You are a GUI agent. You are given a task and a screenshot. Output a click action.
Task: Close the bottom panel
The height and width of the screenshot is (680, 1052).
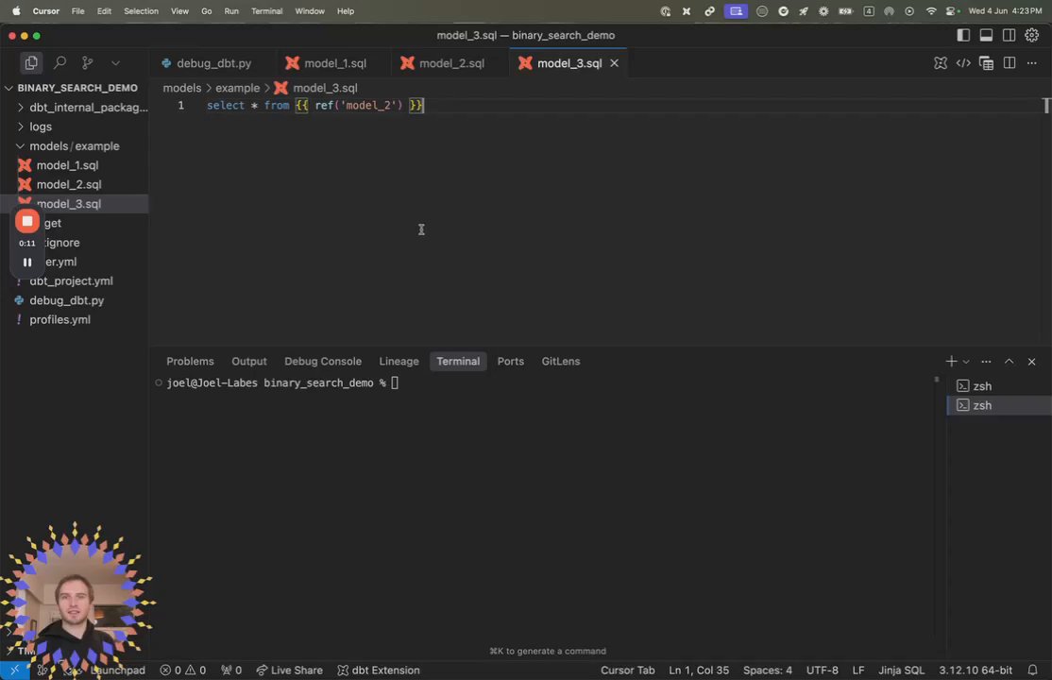click(x=1031, y=361)
